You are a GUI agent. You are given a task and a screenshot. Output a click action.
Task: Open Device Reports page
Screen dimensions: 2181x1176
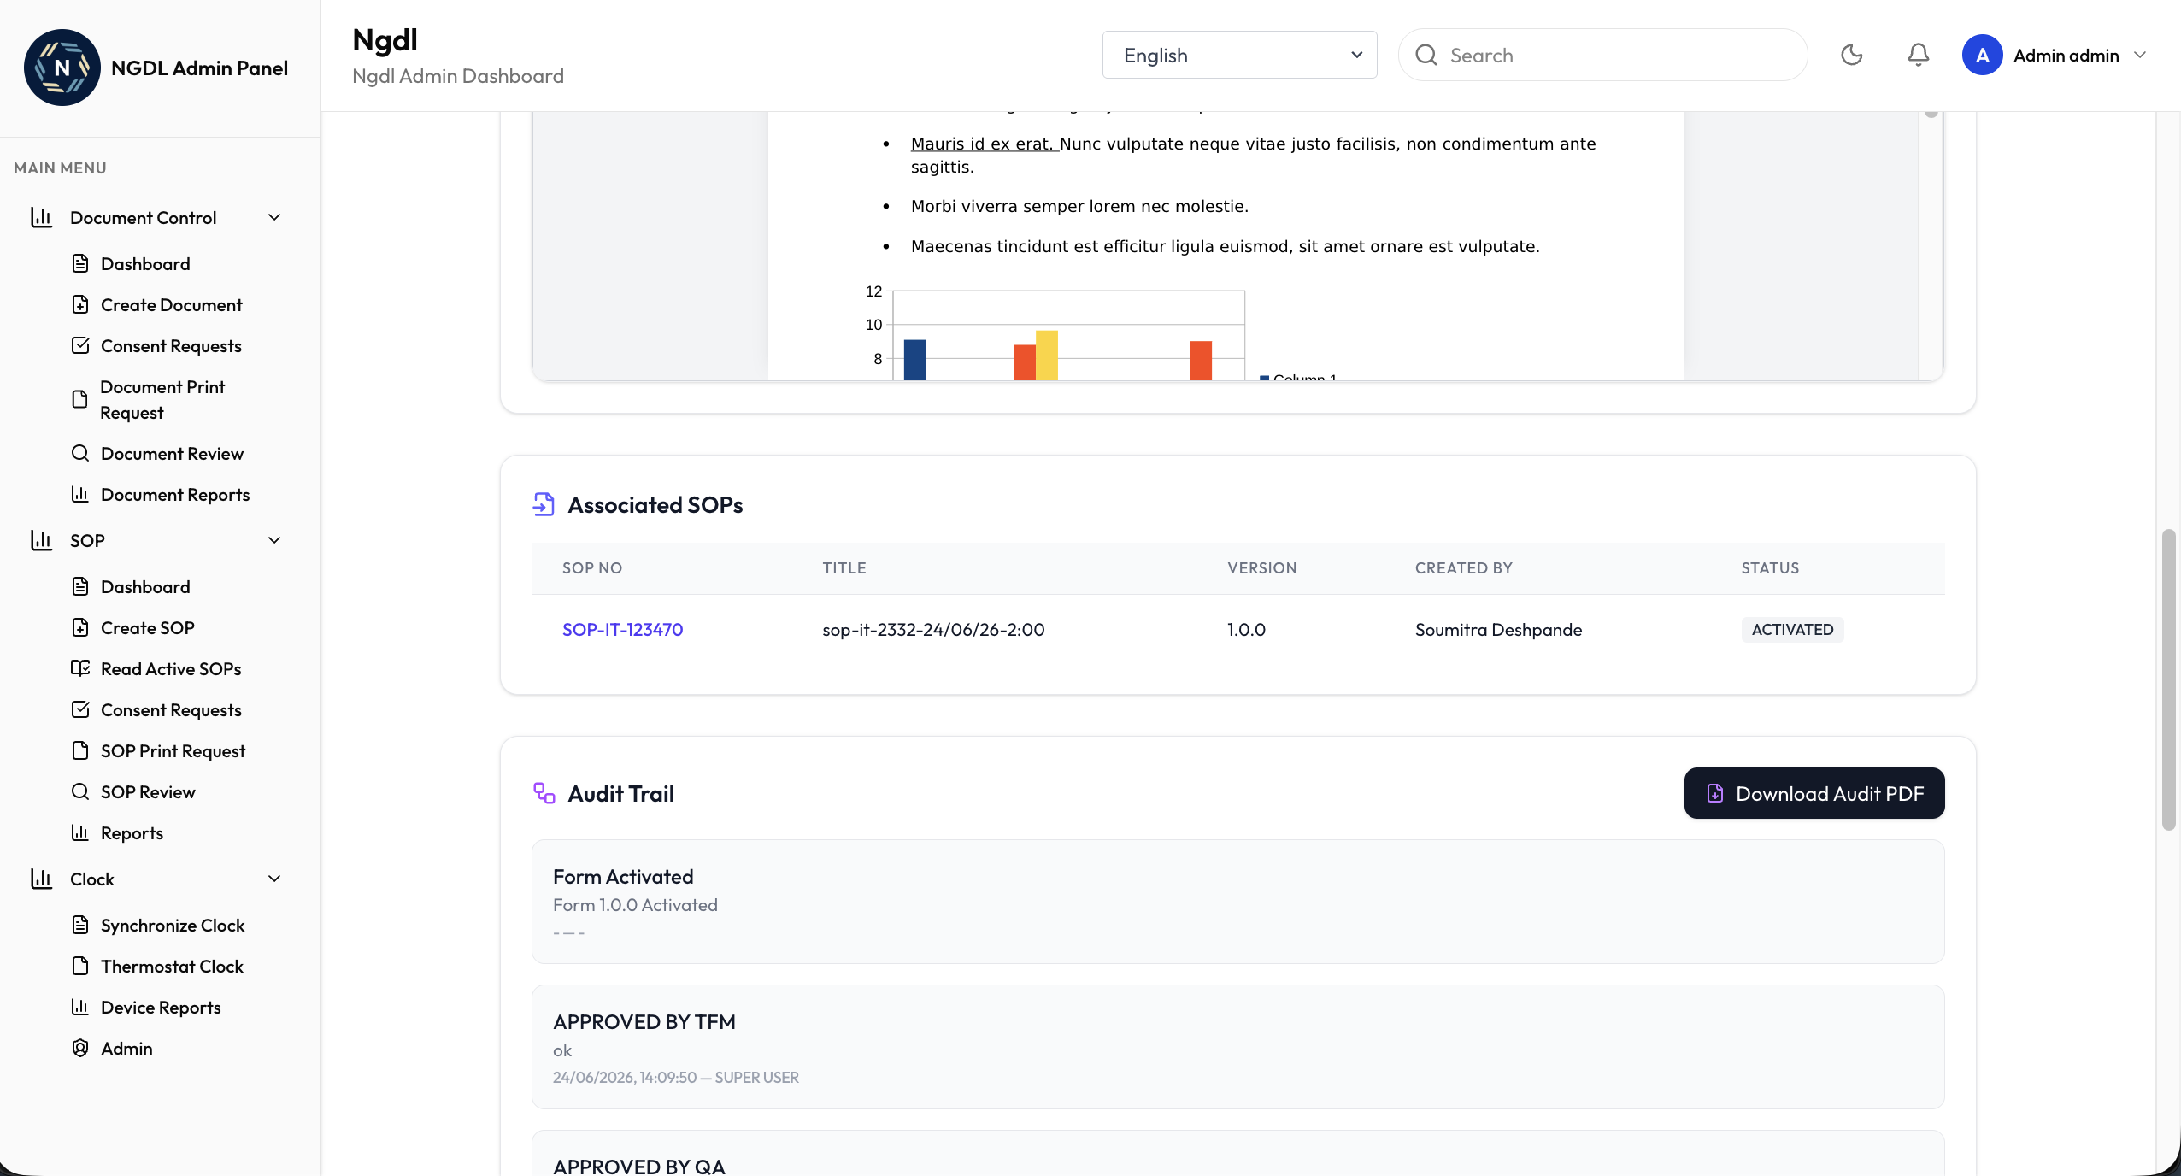click(x=161, y=1007)
